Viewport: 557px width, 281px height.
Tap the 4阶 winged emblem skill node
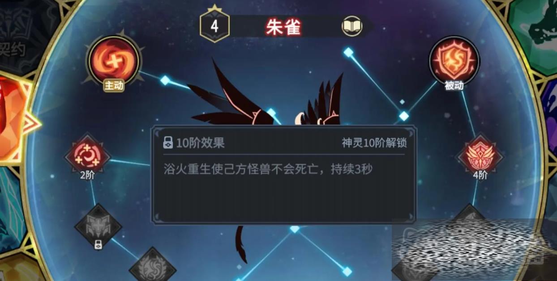tap(480, 156)
